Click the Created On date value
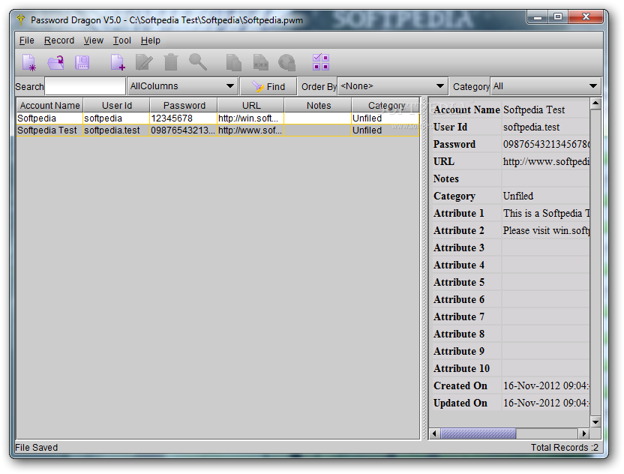624x474 pixels. tap(546, 385)
